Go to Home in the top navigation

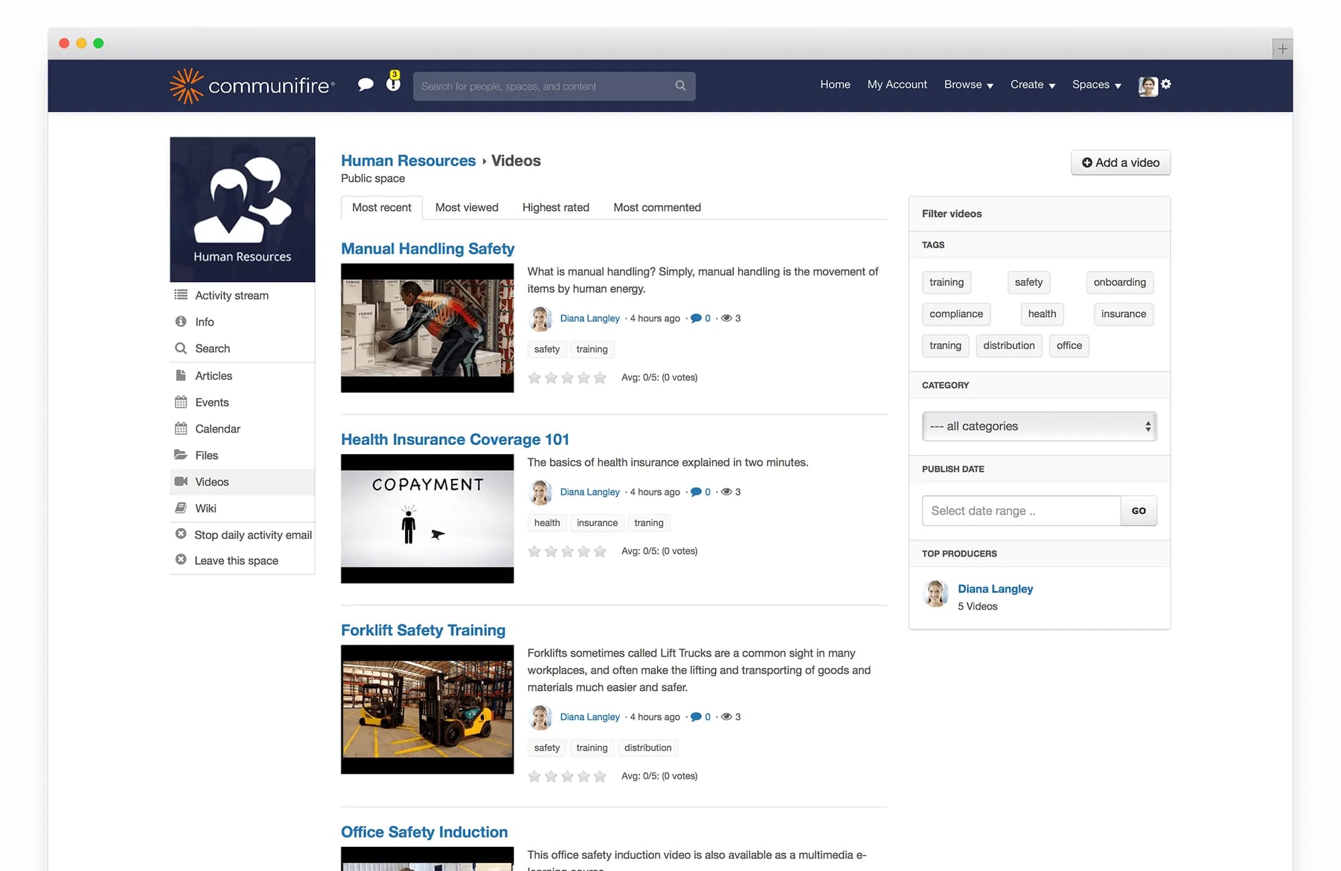point(835,84)
